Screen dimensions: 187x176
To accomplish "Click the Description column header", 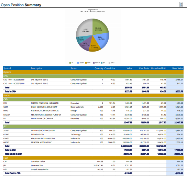I will click(x=37, y=68).
